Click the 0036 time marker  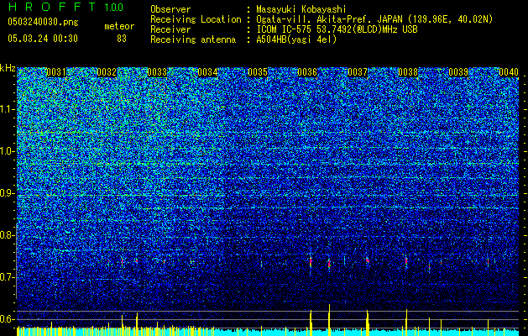coord(307,72)
